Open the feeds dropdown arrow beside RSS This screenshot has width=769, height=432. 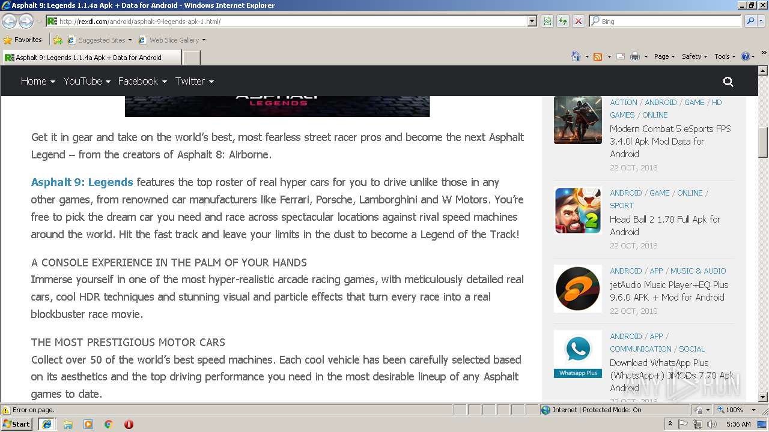click(x=609, y=56)
